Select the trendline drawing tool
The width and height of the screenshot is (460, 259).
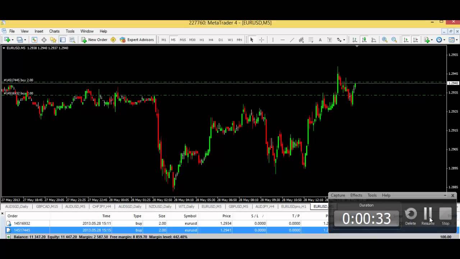[x=292, y=40]
